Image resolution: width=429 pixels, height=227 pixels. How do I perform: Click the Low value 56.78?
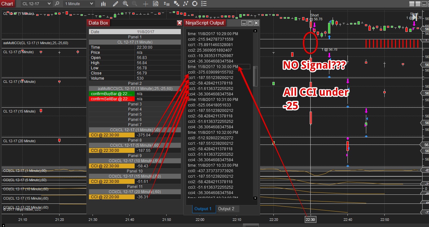[x=142, y=68]
